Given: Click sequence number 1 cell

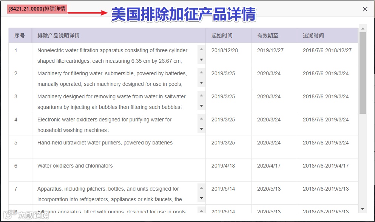Looking at the screenshot, I should [20, 54].
